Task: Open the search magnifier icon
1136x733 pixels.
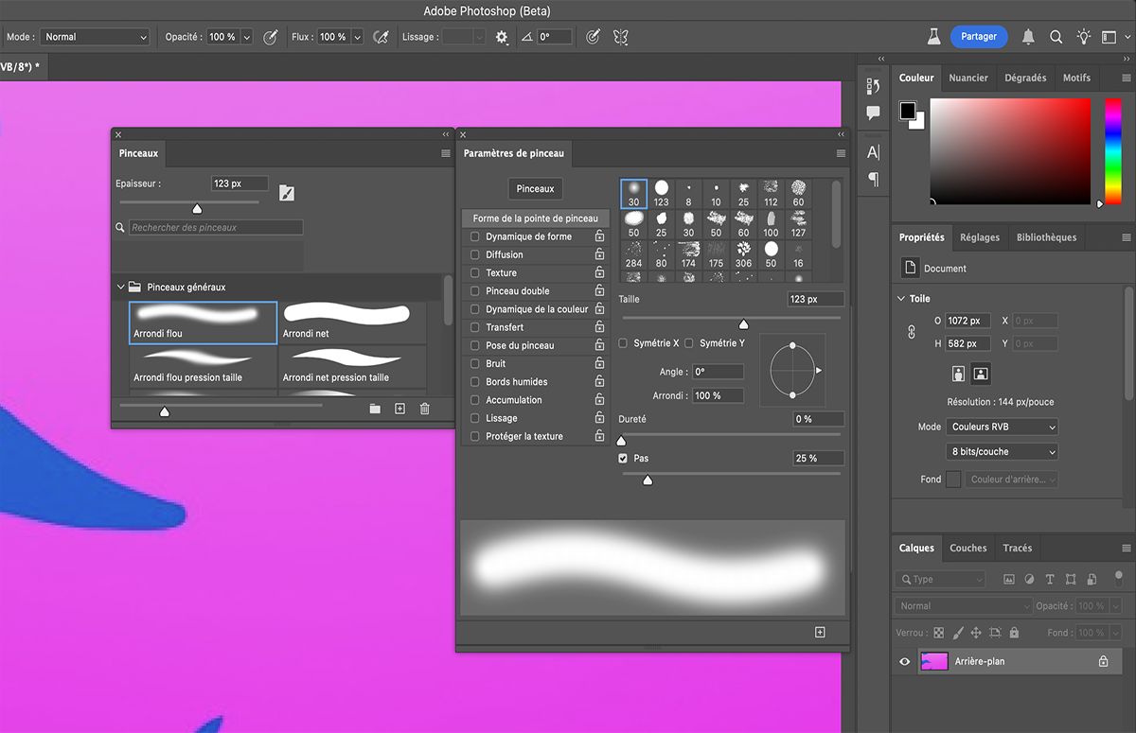Action: 1056,37
